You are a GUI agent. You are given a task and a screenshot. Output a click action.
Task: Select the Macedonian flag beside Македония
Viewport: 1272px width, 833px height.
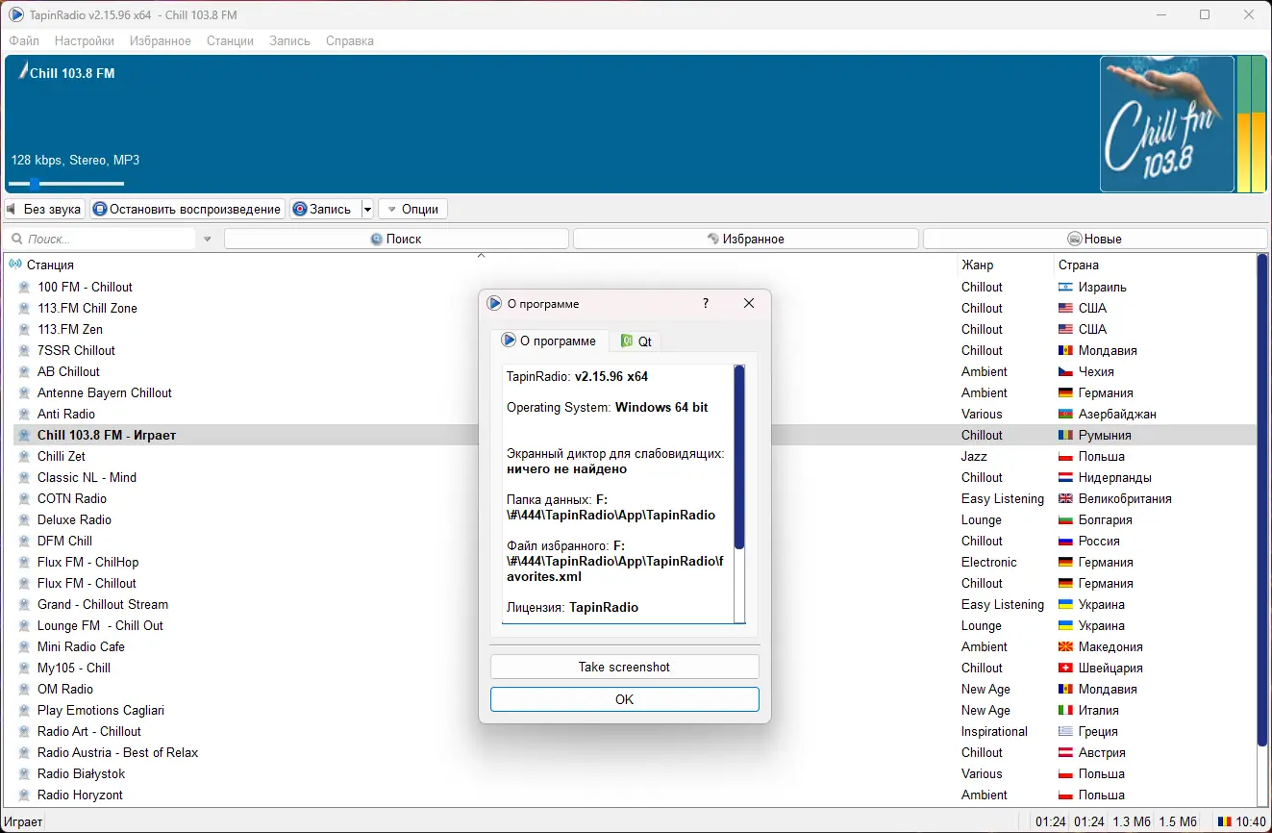[x=1065, y=646]
